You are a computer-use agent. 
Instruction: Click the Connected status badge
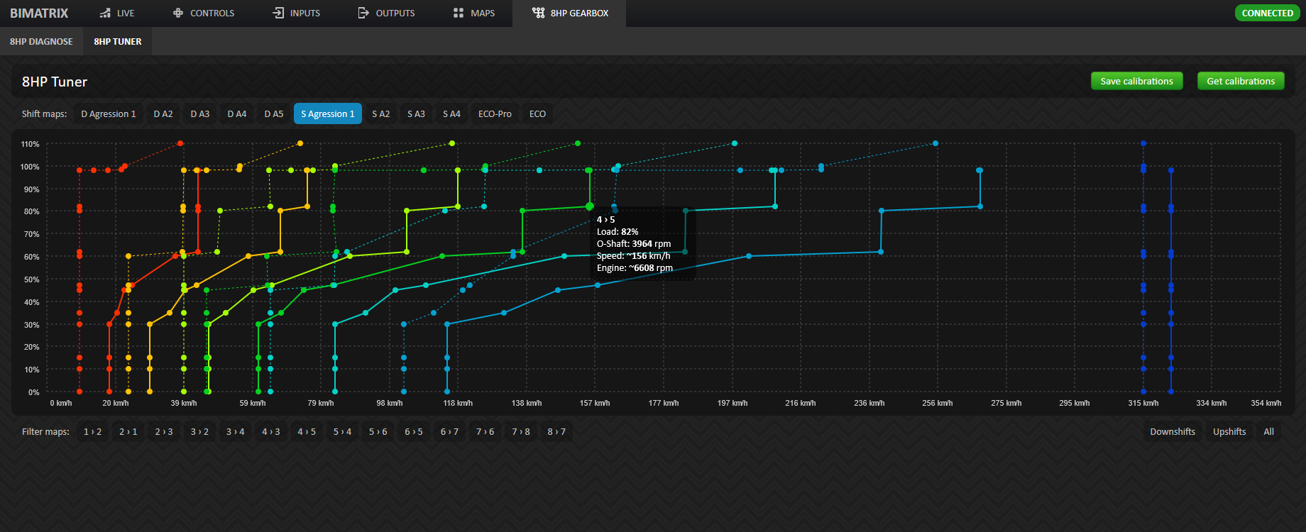coord(1267,13)
